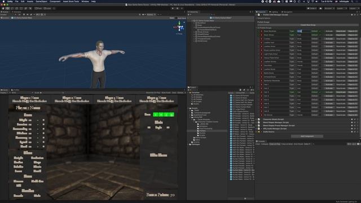The image size is (361, 203).
Task: Click Add Component button
Action: pyautogui.click(x=307, y=136)
